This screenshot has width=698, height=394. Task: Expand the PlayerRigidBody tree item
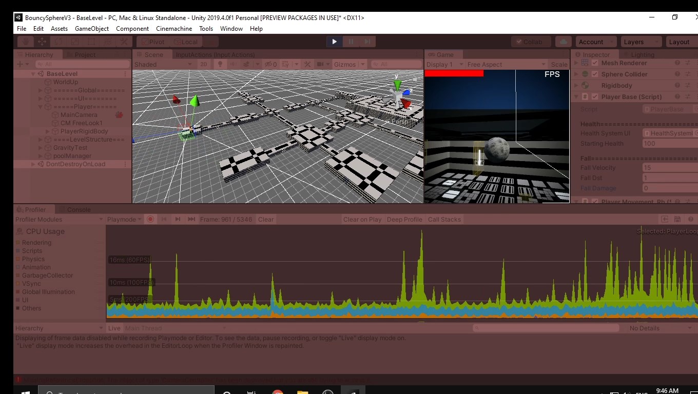[x=48, y=131]
